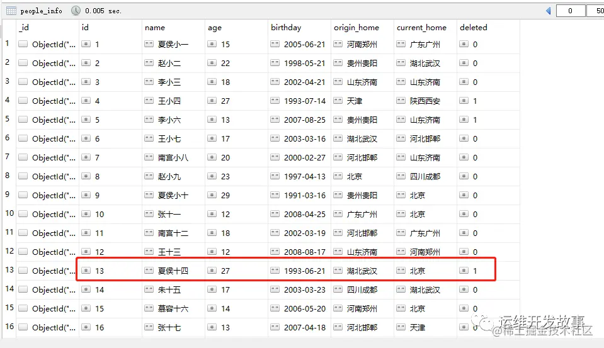Click string type icon beside 1997-04-13
The height and width of the screenshot is (348, 604).
[x=275, y=176]
